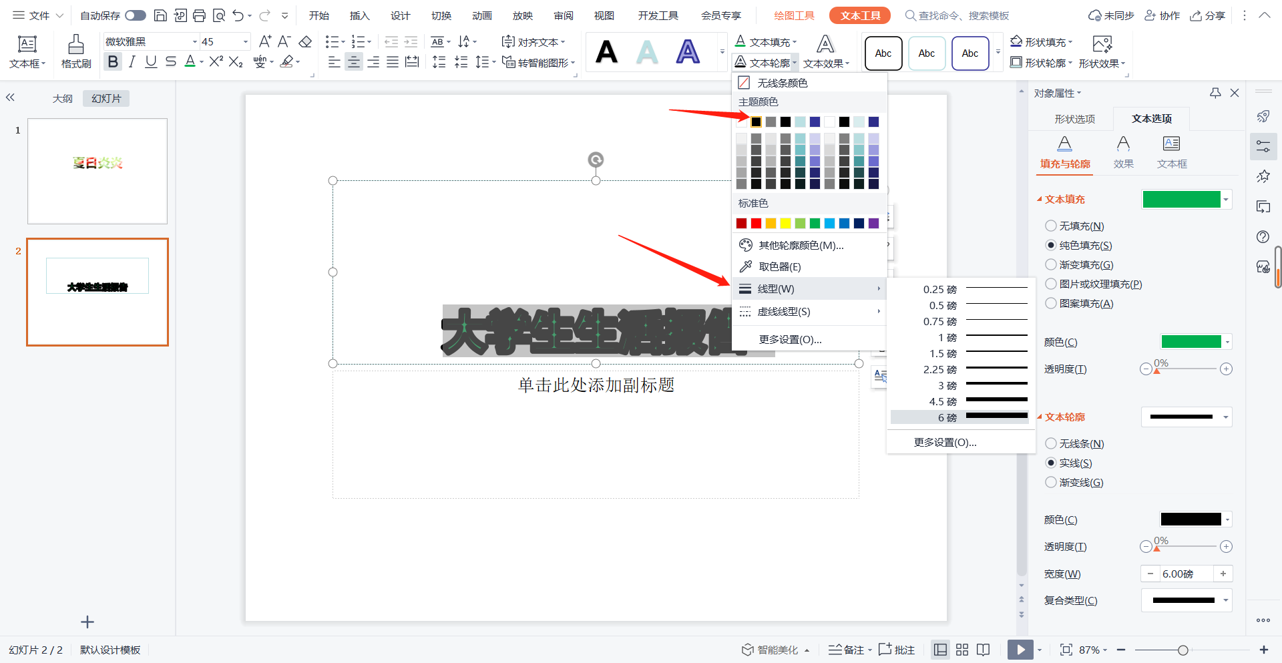Select black letter A text preset
Viewport: 1282px width, 663px height.
point(606,52)
